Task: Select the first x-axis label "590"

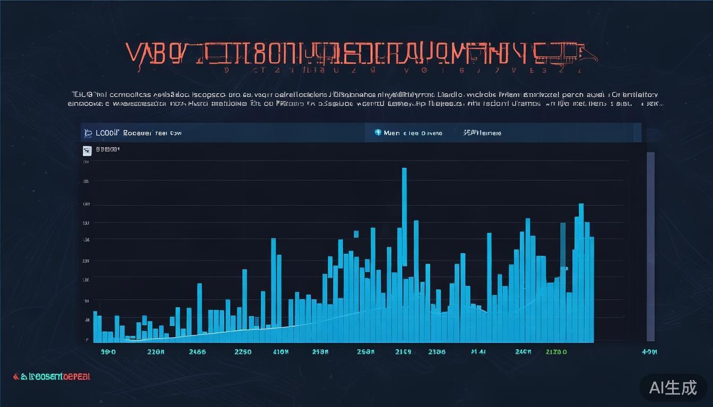Action: (x=108, y=351)
